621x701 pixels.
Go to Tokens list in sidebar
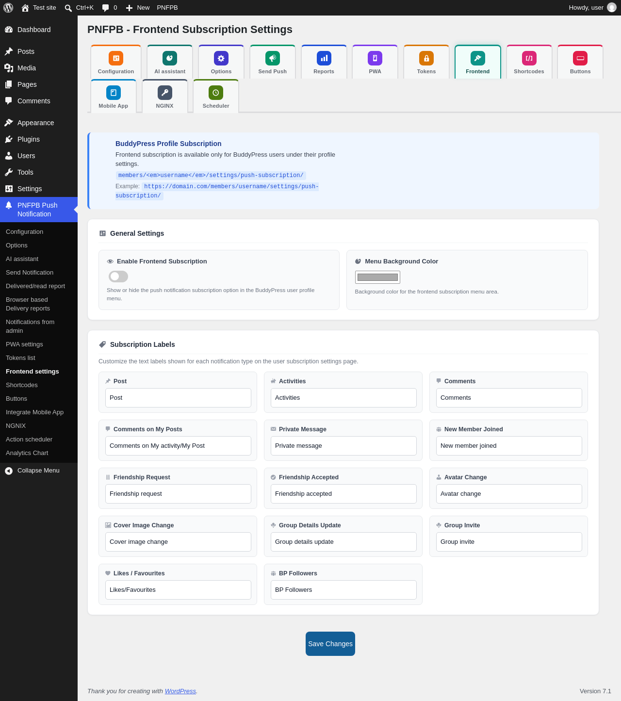tap(20, 358)
